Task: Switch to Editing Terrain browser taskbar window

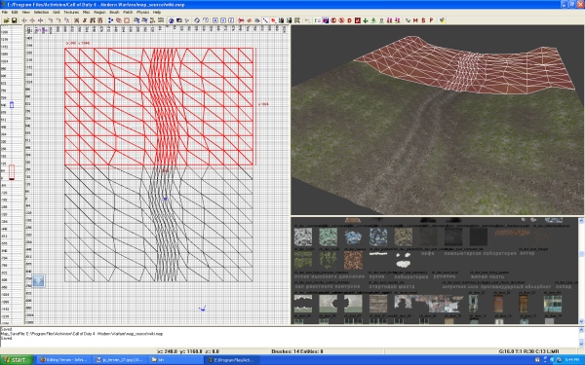Action: [63, 360]
